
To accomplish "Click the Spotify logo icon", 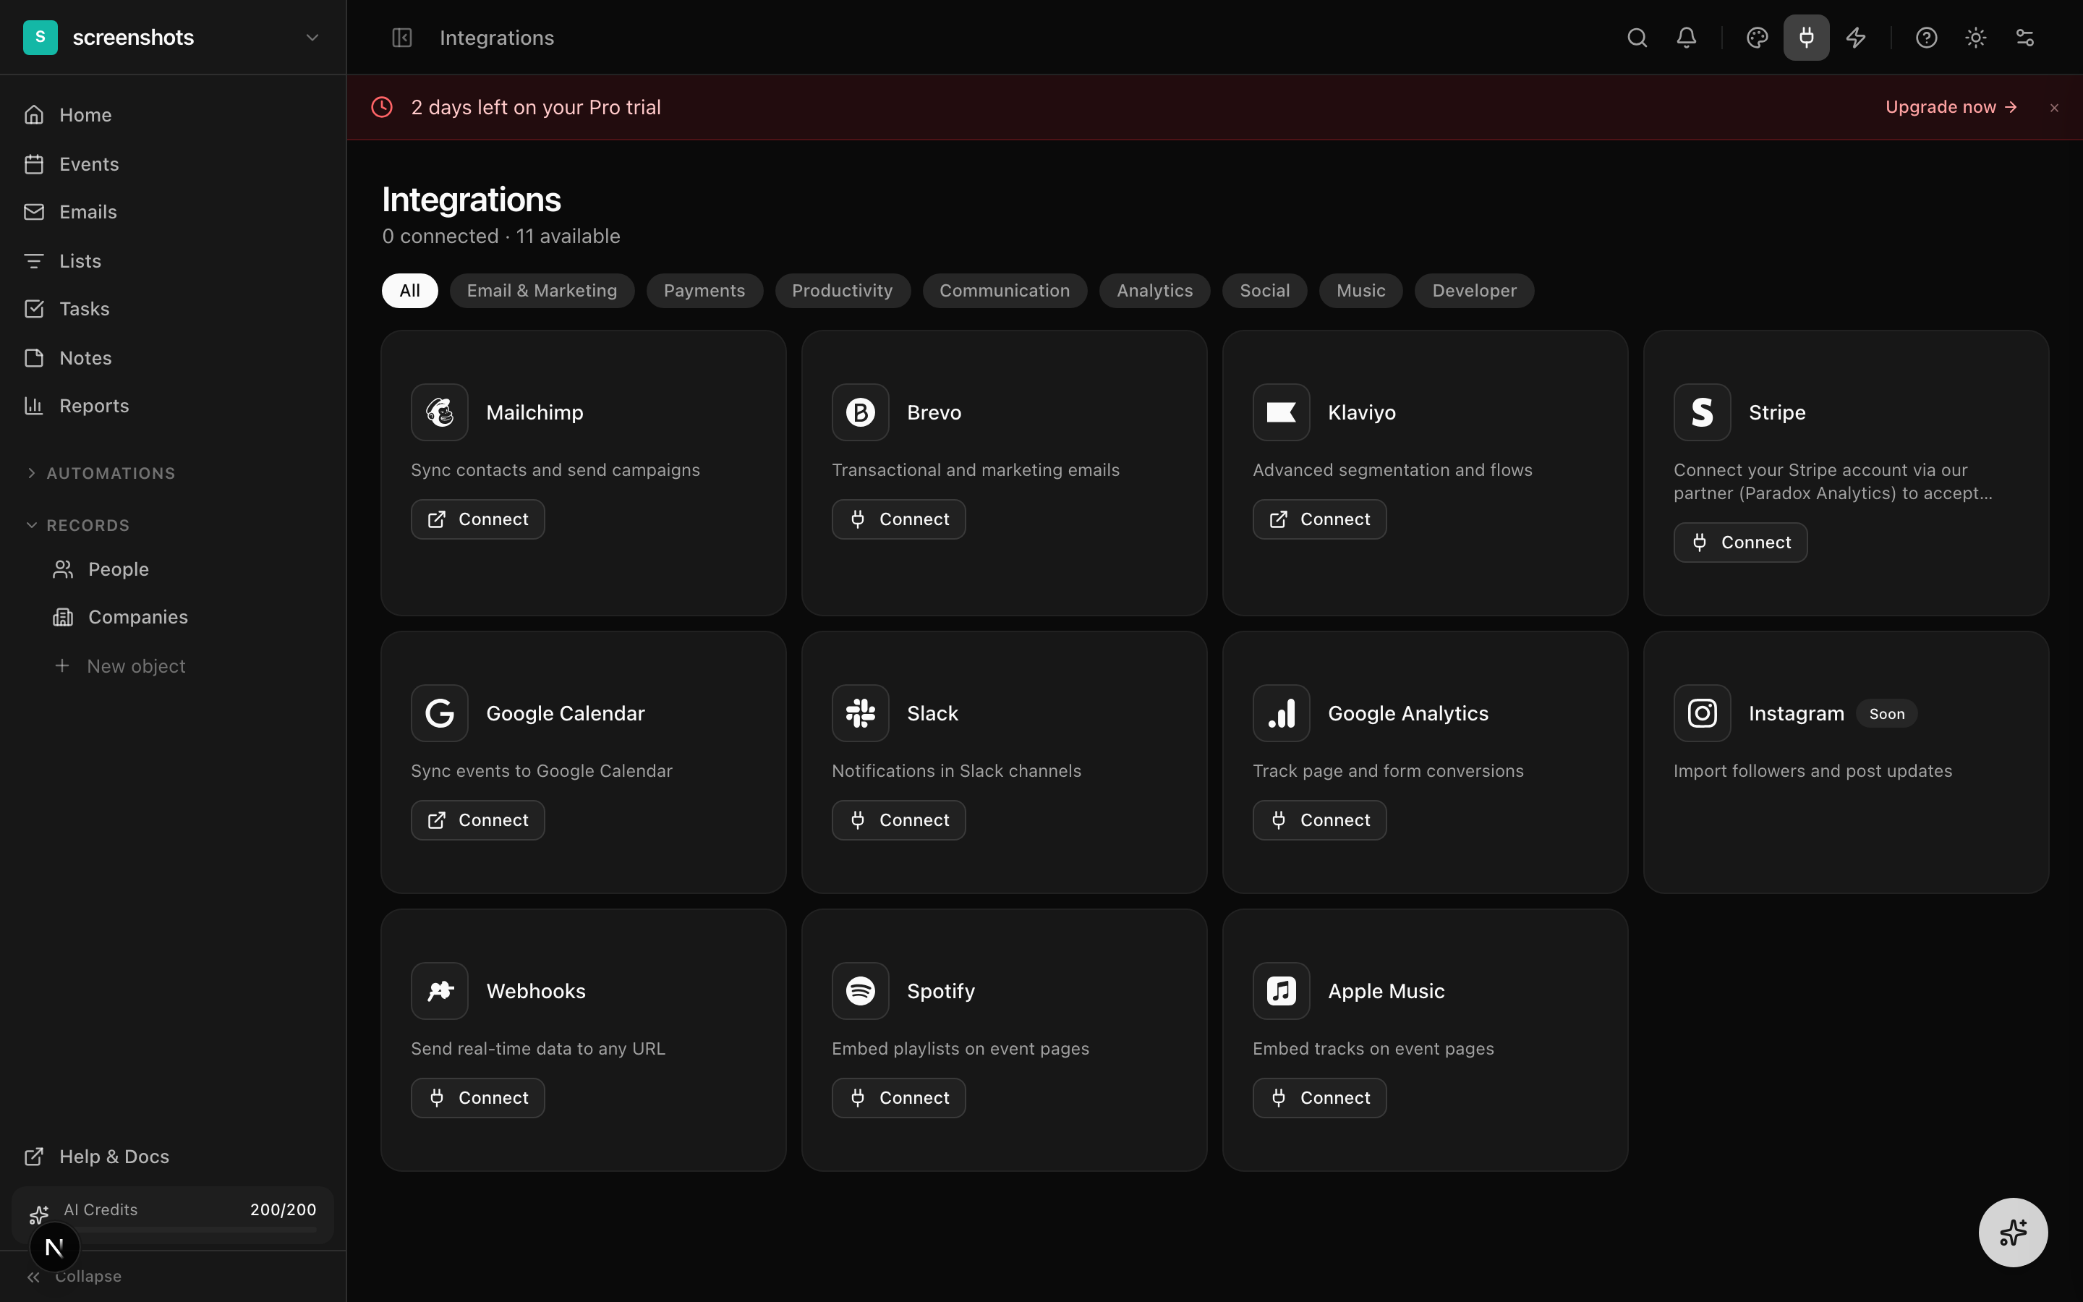I will (861, 991).
